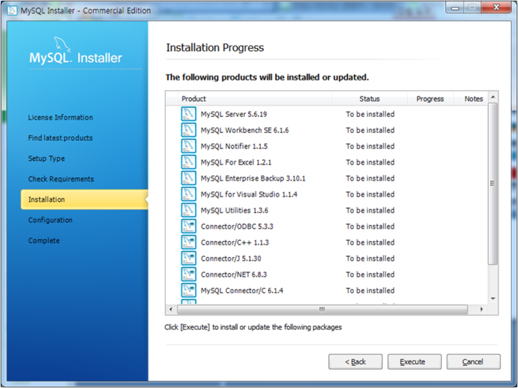Minimize the MySQL Installer window

point(455,8)
